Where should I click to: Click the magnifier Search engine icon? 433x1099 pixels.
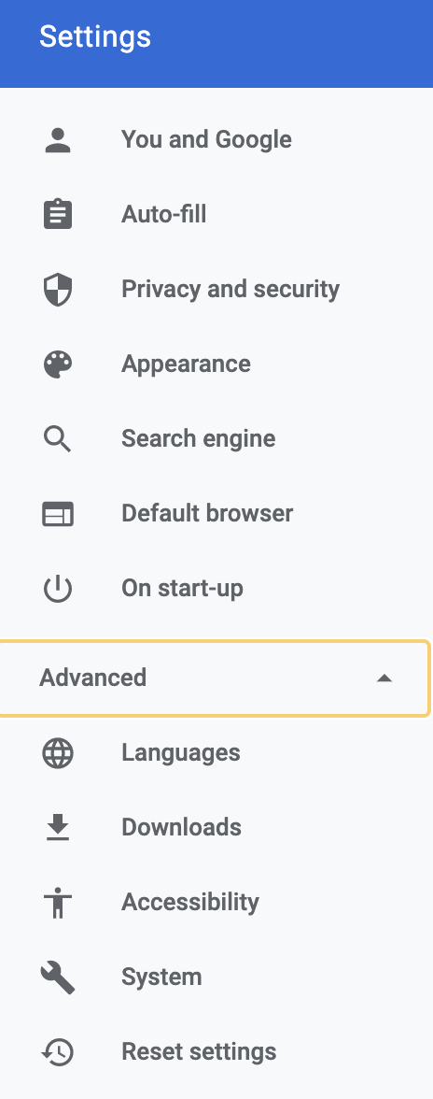point(58,439)
